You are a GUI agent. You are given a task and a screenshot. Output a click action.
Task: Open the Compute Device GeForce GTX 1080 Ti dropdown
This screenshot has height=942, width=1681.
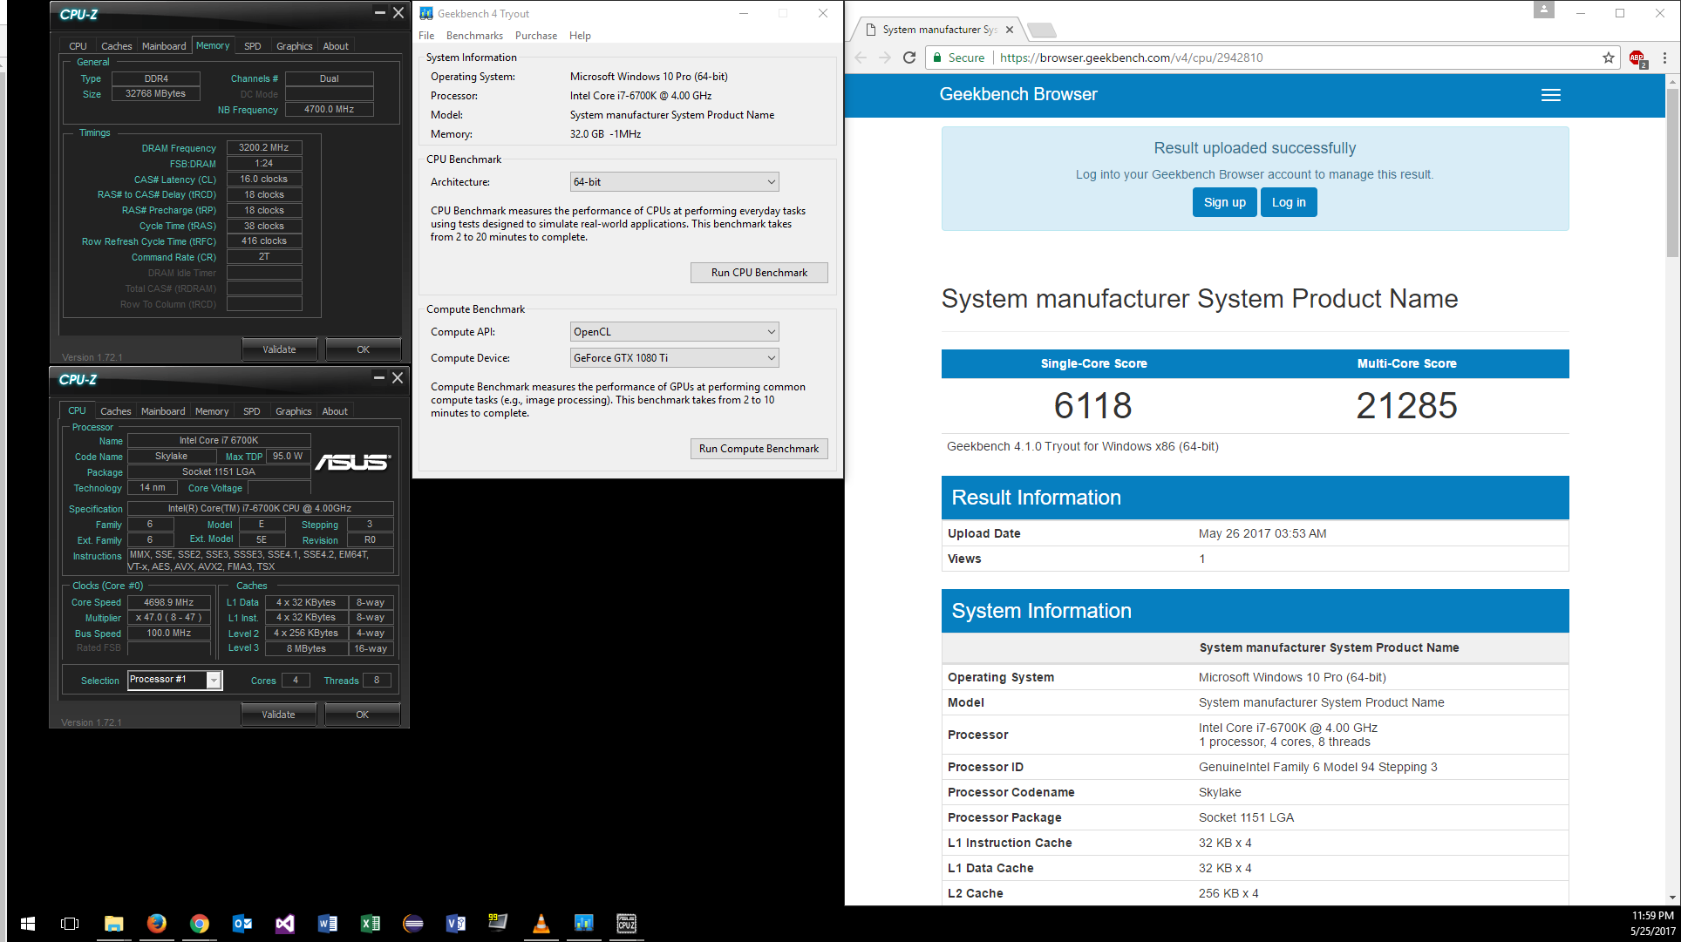pyautogui.click(x=674, y=358)
